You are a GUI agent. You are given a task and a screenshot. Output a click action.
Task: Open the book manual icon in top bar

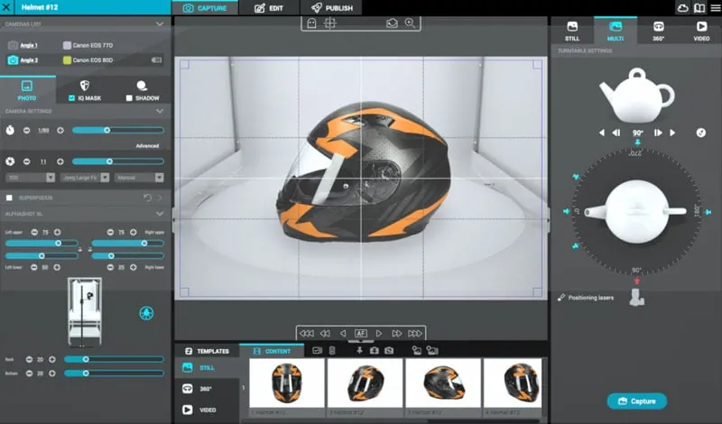[699, 8]
